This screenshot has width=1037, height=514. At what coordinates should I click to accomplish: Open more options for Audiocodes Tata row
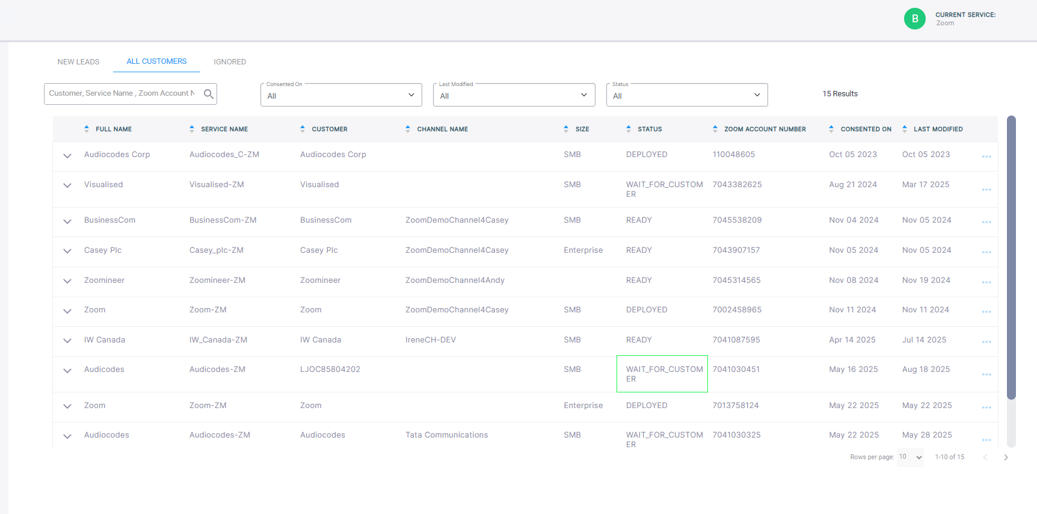[986, 440]
